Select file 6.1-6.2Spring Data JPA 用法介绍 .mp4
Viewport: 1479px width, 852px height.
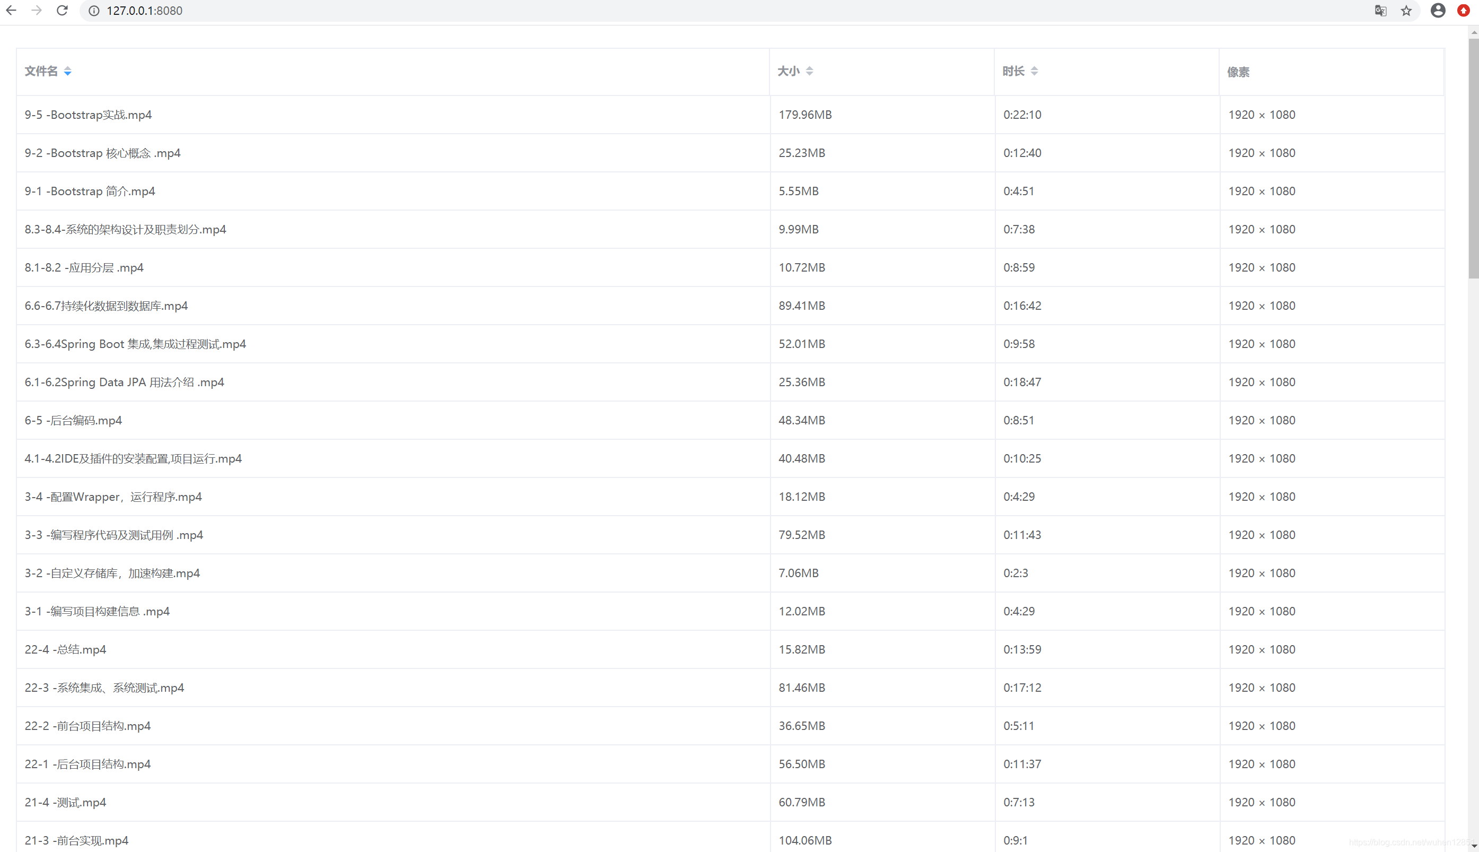[x=125, y=382]
